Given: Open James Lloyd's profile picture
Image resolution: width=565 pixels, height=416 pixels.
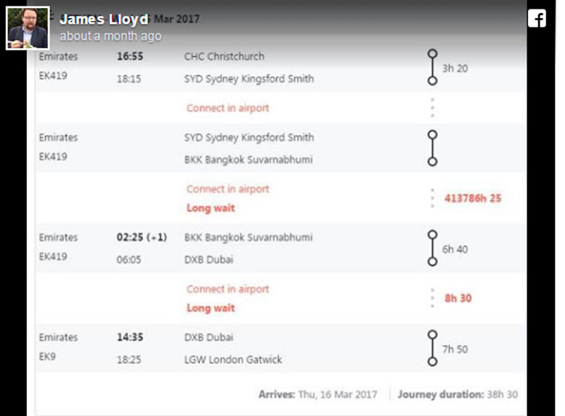Looking at the screenshot, I should pos(28,28).
